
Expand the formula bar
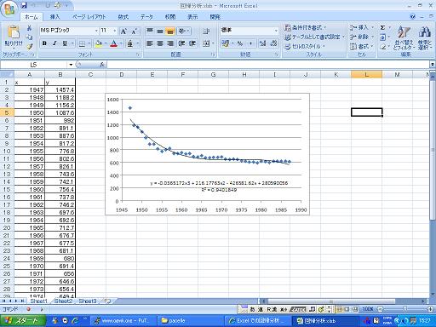coord(433,65)
